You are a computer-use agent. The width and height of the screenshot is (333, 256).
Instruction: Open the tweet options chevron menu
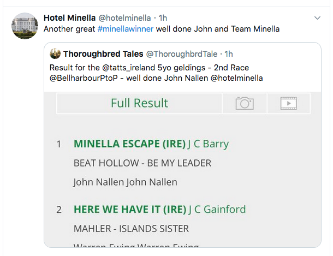(x=317, y=18)
